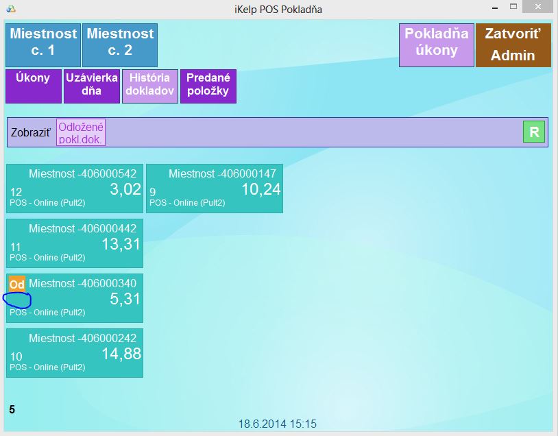Maximize the iKelp POS Pokladňa window
558x436 pixels.
click(x=513, y=6)
